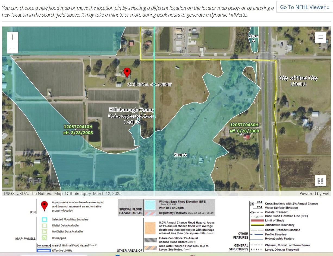Screen dimensions: 333x256
Task: Click the Digital Data Available legend box
Action: click(x=45, y=226)
